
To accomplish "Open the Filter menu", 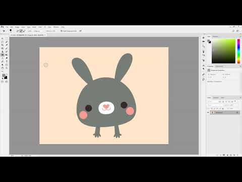I will point(40,27).
